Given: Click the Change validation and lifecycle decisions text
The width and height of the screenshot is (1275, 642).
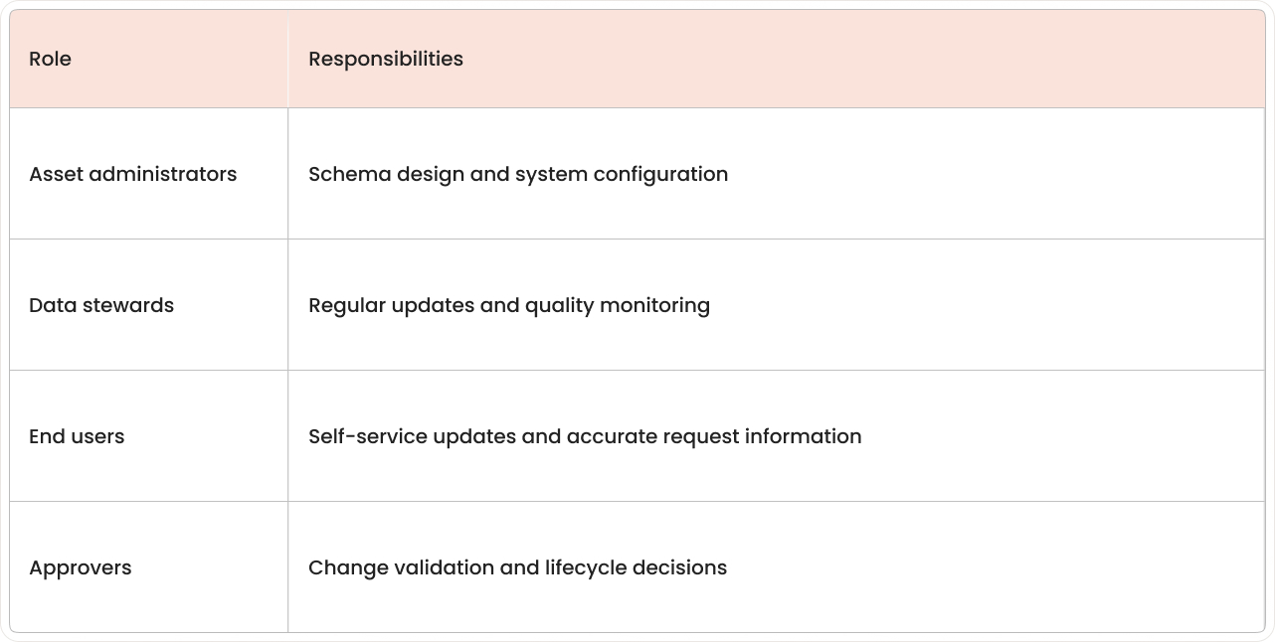Looking at the screenshot, I should click(517, 568).
